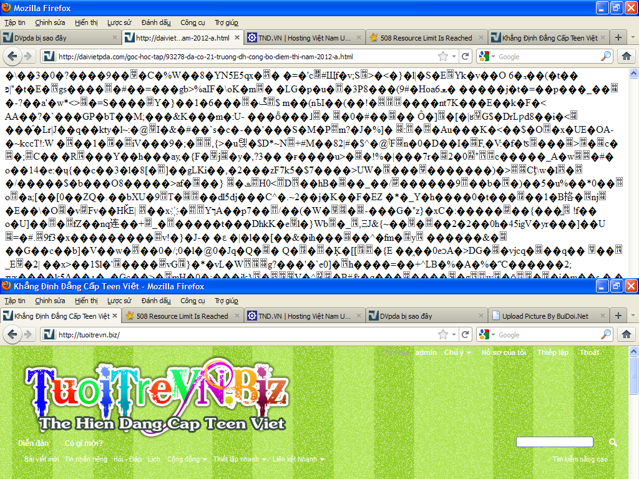Viewport: 639px width, 479px height.
Task: Click the forum search magnifier on TuoiTreVN
Action: coord(612,443)
